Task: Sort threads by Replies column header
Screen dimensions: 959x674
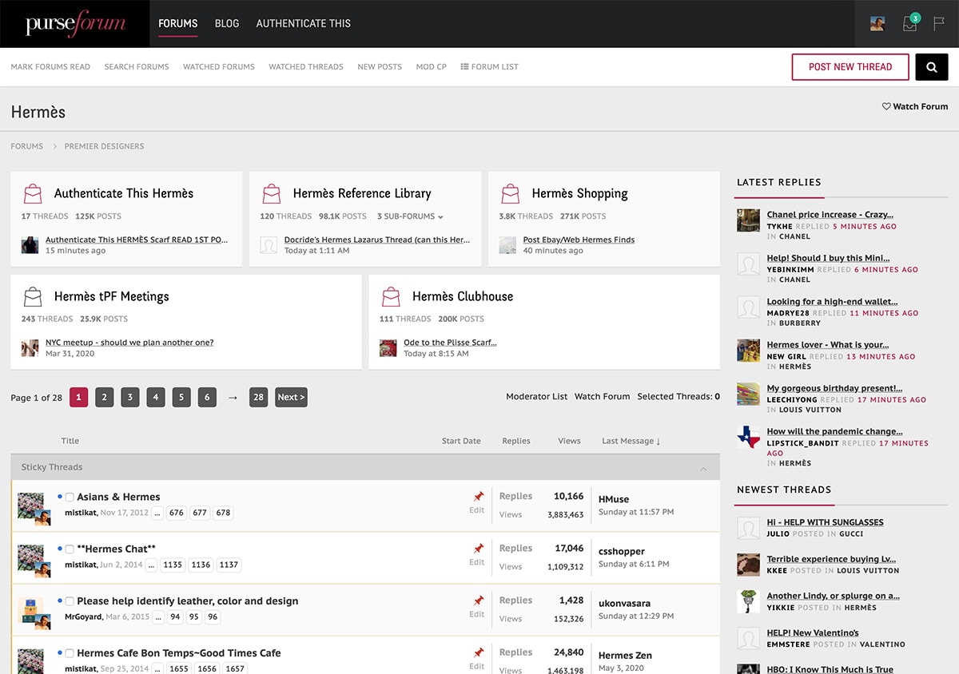Action: coord(516,441)
